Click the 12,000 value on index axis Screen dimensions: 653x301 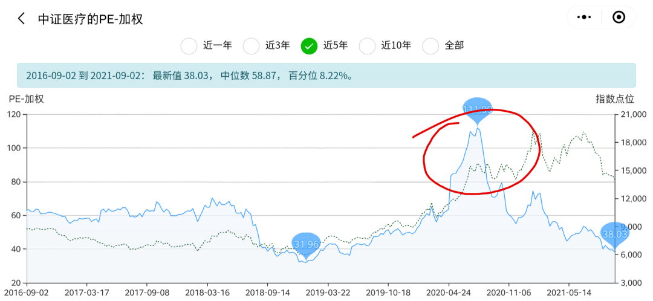click(x=632, y=199)
